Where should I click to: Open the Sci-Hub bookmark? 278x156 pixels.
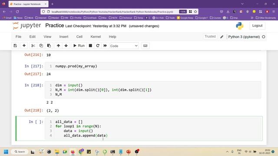coord(158,18)
